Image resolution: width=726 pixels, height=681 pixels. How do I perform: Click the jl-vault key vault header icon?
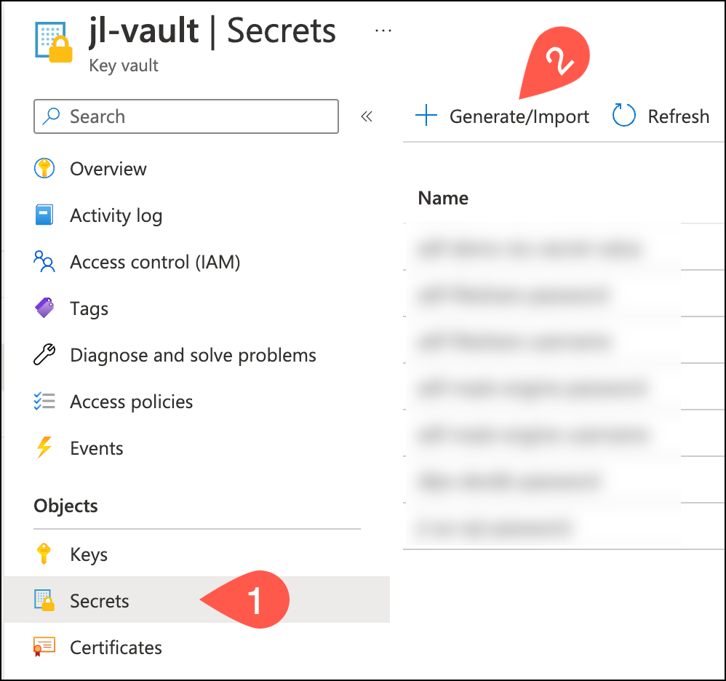(x=54, y=41)
